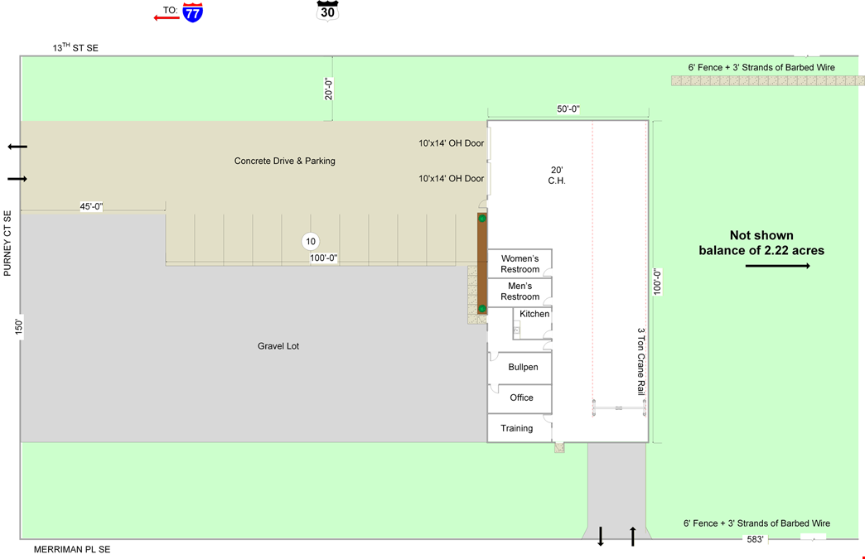Viewport: 865px width, 559px height.
Task: Click the exit arrow on Purney Ct
Action: 17,147
